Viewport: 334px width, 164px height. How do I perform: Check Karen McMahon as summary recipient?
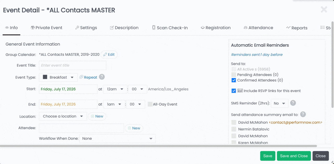pos(234,142)
